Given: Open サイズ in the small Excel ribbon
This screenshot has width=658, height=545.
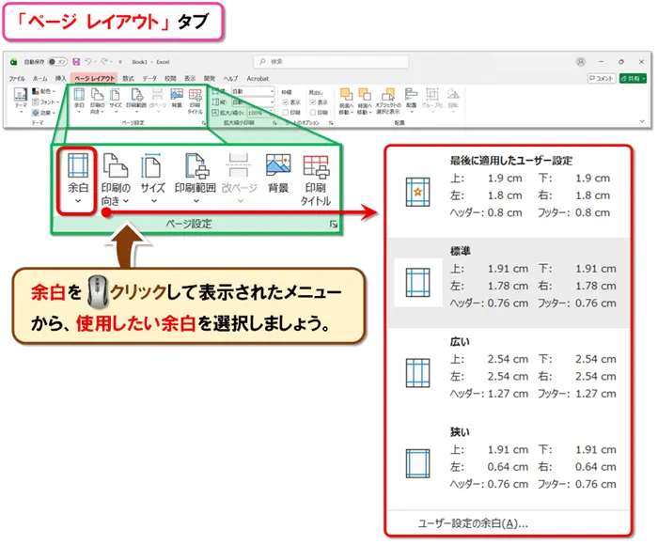Looking at the screenshot, I should pyautogui.click(x=116, y=101).
